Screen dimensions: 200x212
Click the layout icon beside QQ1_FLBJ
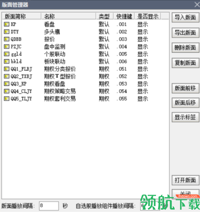tap(6, 69)
